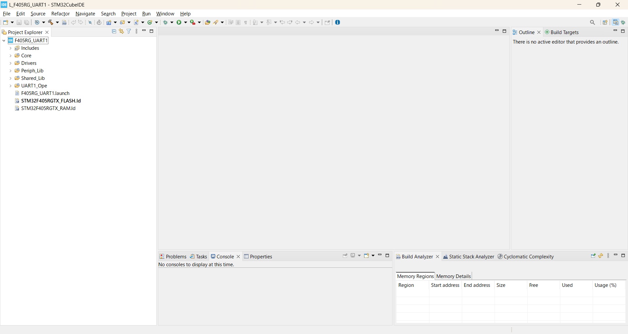
Task: Click the Run External Tools icon
Action: pos(193,23)
